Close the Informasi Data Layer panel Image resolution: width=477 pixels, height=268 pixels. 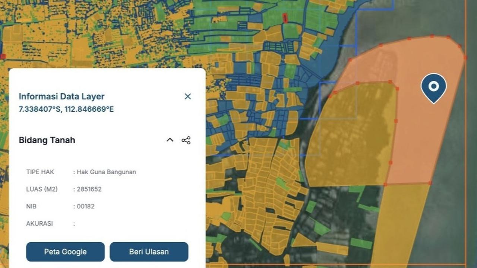188,96
